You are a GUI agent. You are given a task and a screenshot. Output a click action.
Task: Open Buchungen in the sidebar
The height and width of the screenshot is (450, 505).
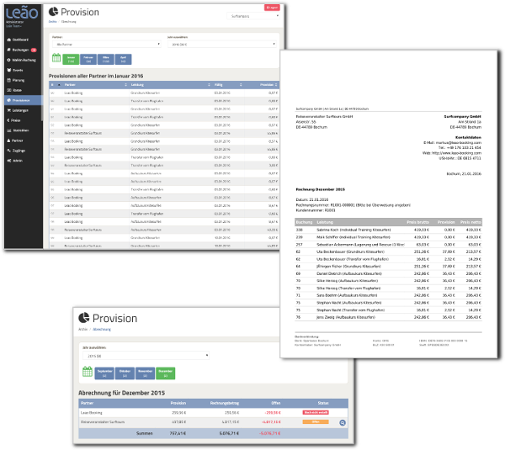22,50
